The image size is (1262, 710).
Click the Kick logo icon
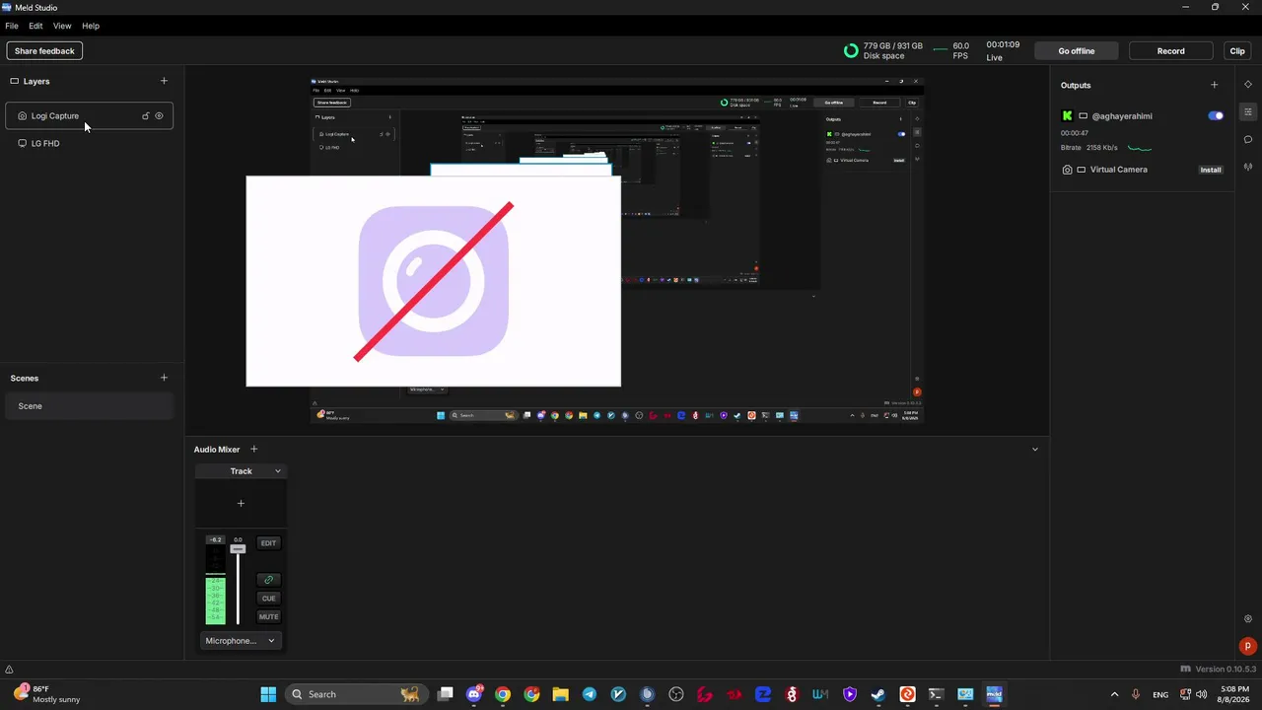point(1067,115)
